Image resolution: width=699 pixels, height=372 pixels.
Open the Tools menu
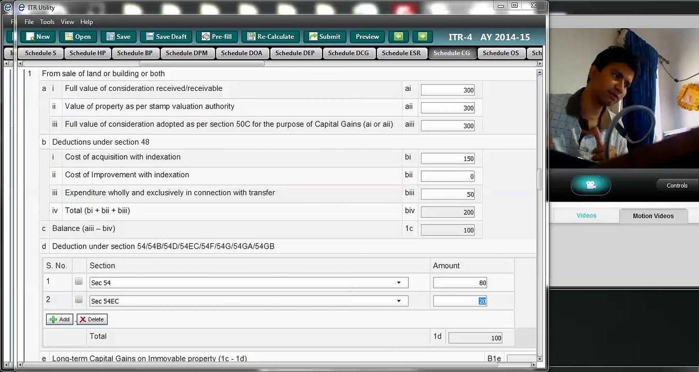click(47, 22)
